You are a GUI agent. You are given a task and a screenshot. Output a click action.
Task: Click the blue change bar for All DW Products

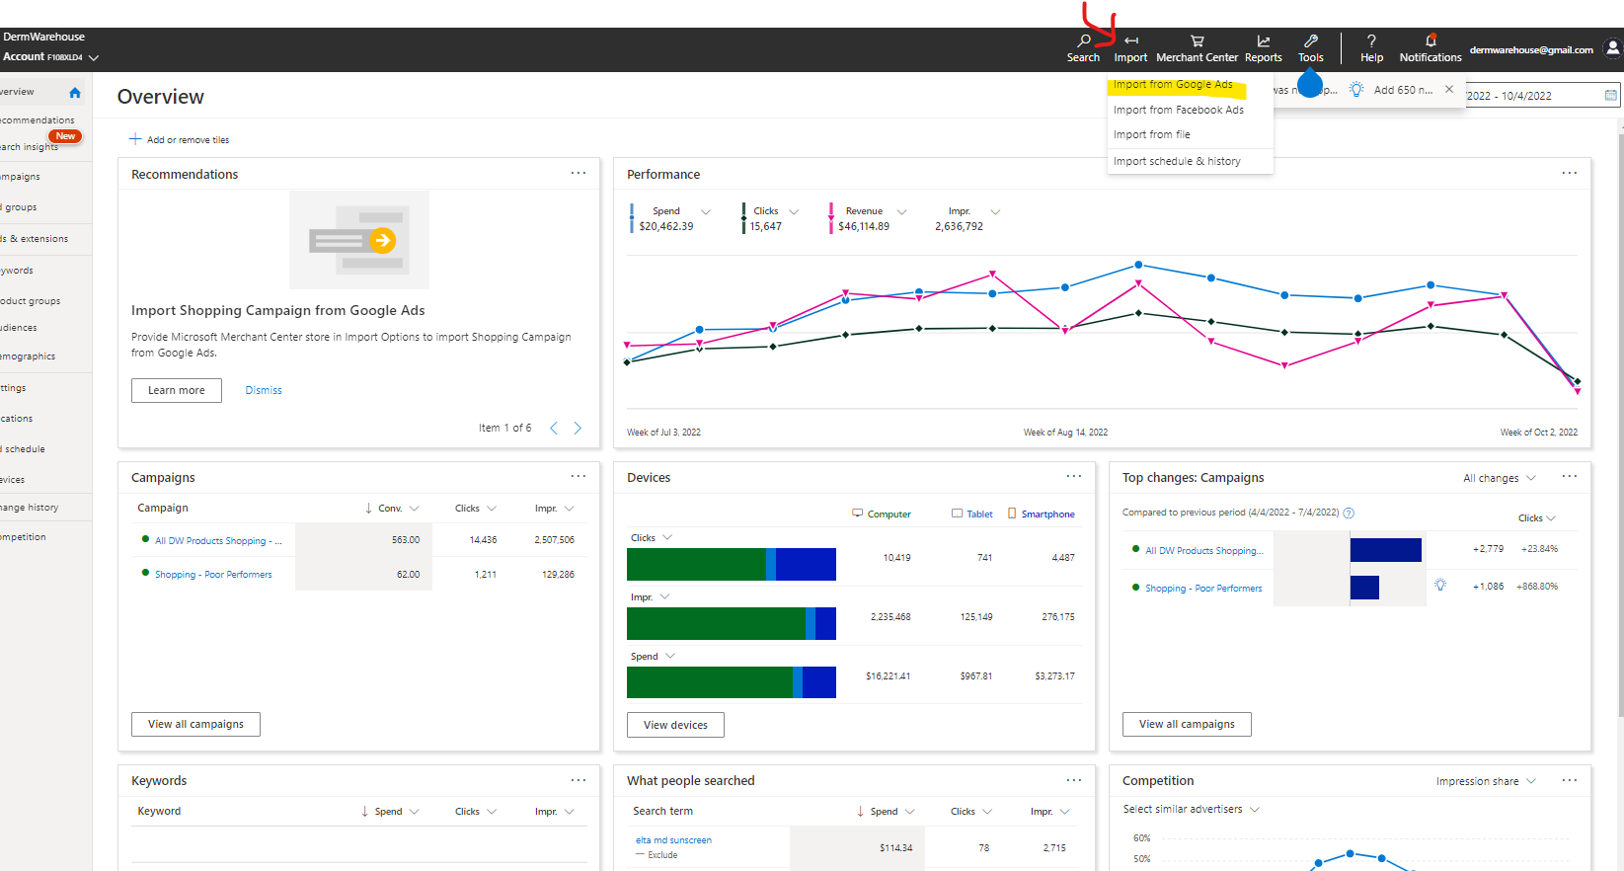1386,550
